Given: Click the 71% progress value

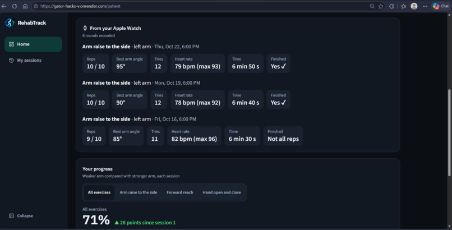Looking at the screenshot, I should click(x=96, y=220).
